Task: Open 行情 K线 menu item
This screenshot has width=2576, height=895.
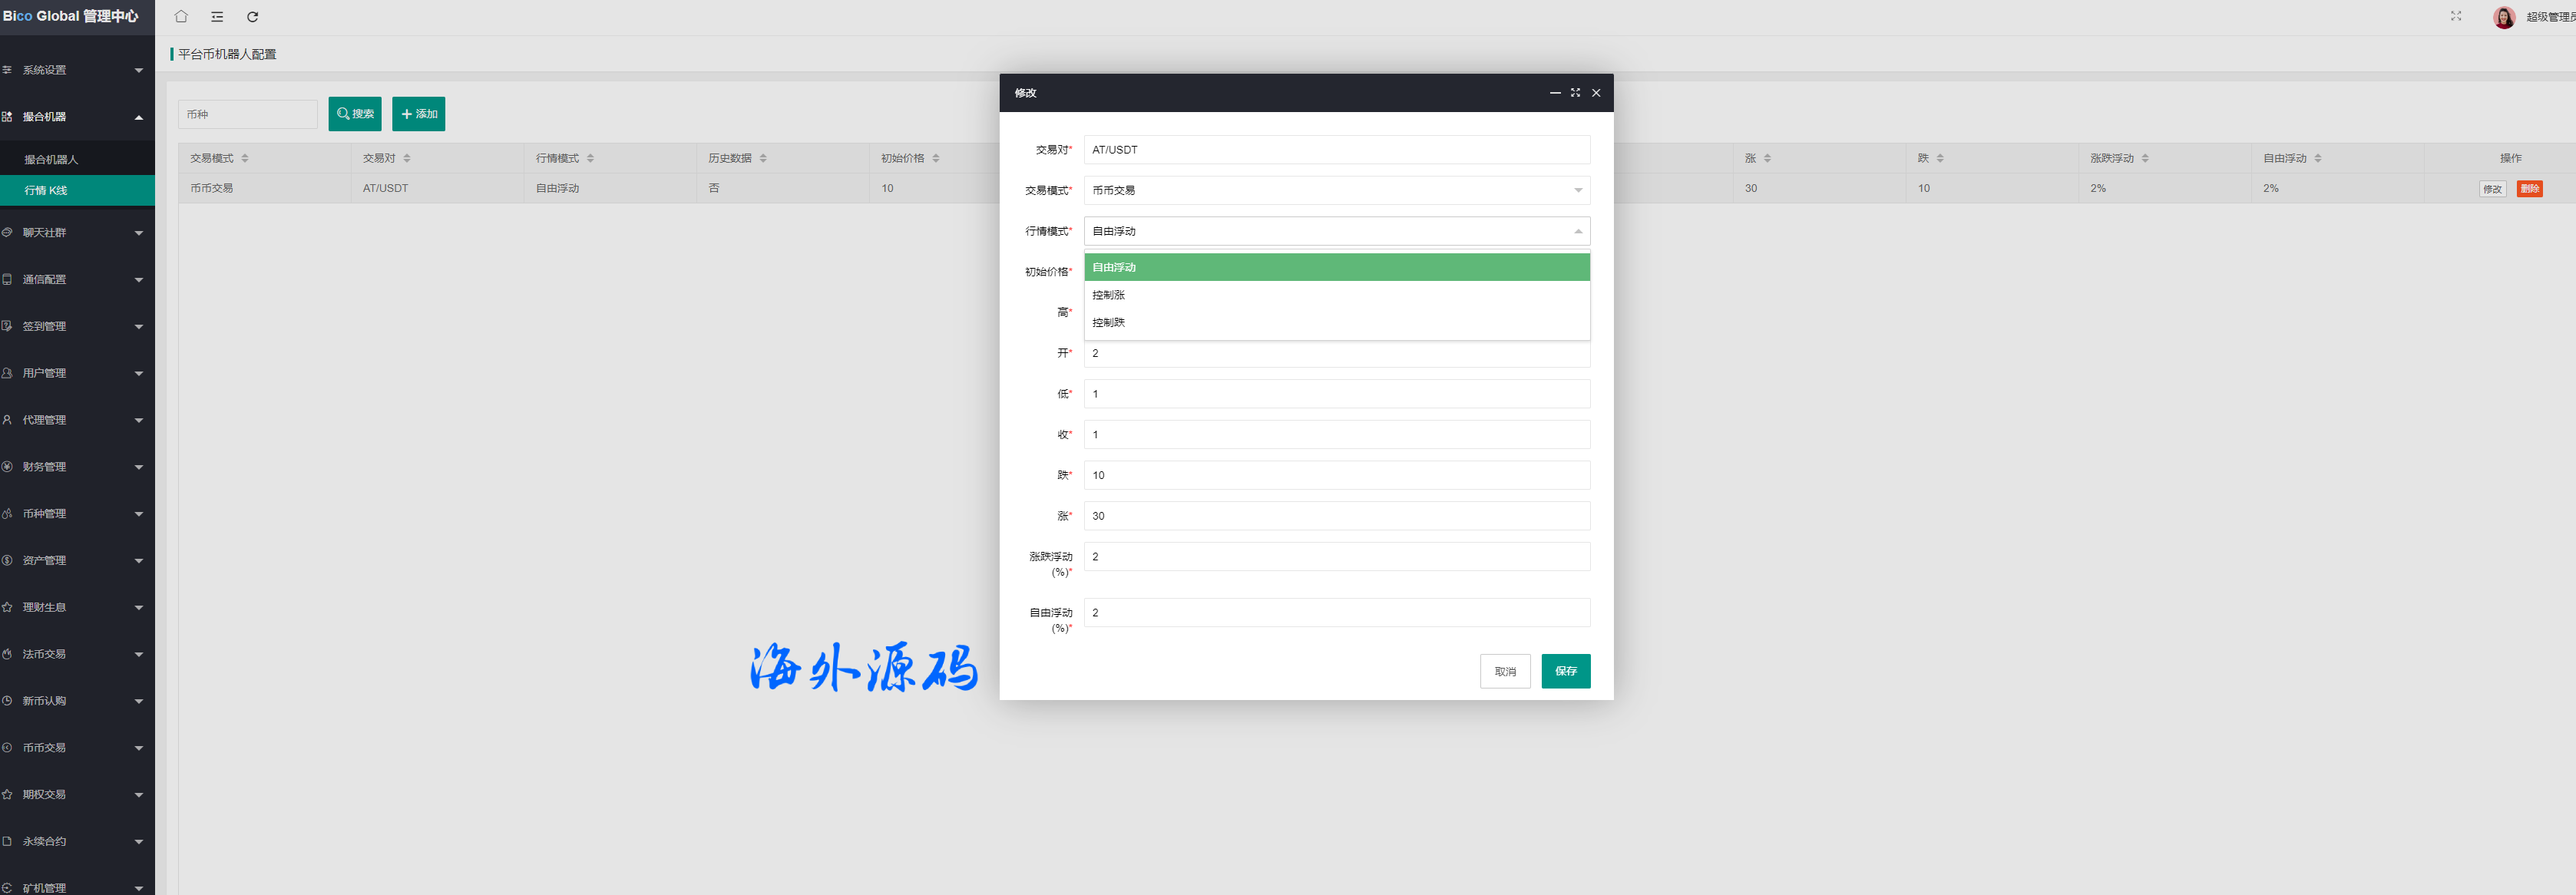Action: pos(47,190)
